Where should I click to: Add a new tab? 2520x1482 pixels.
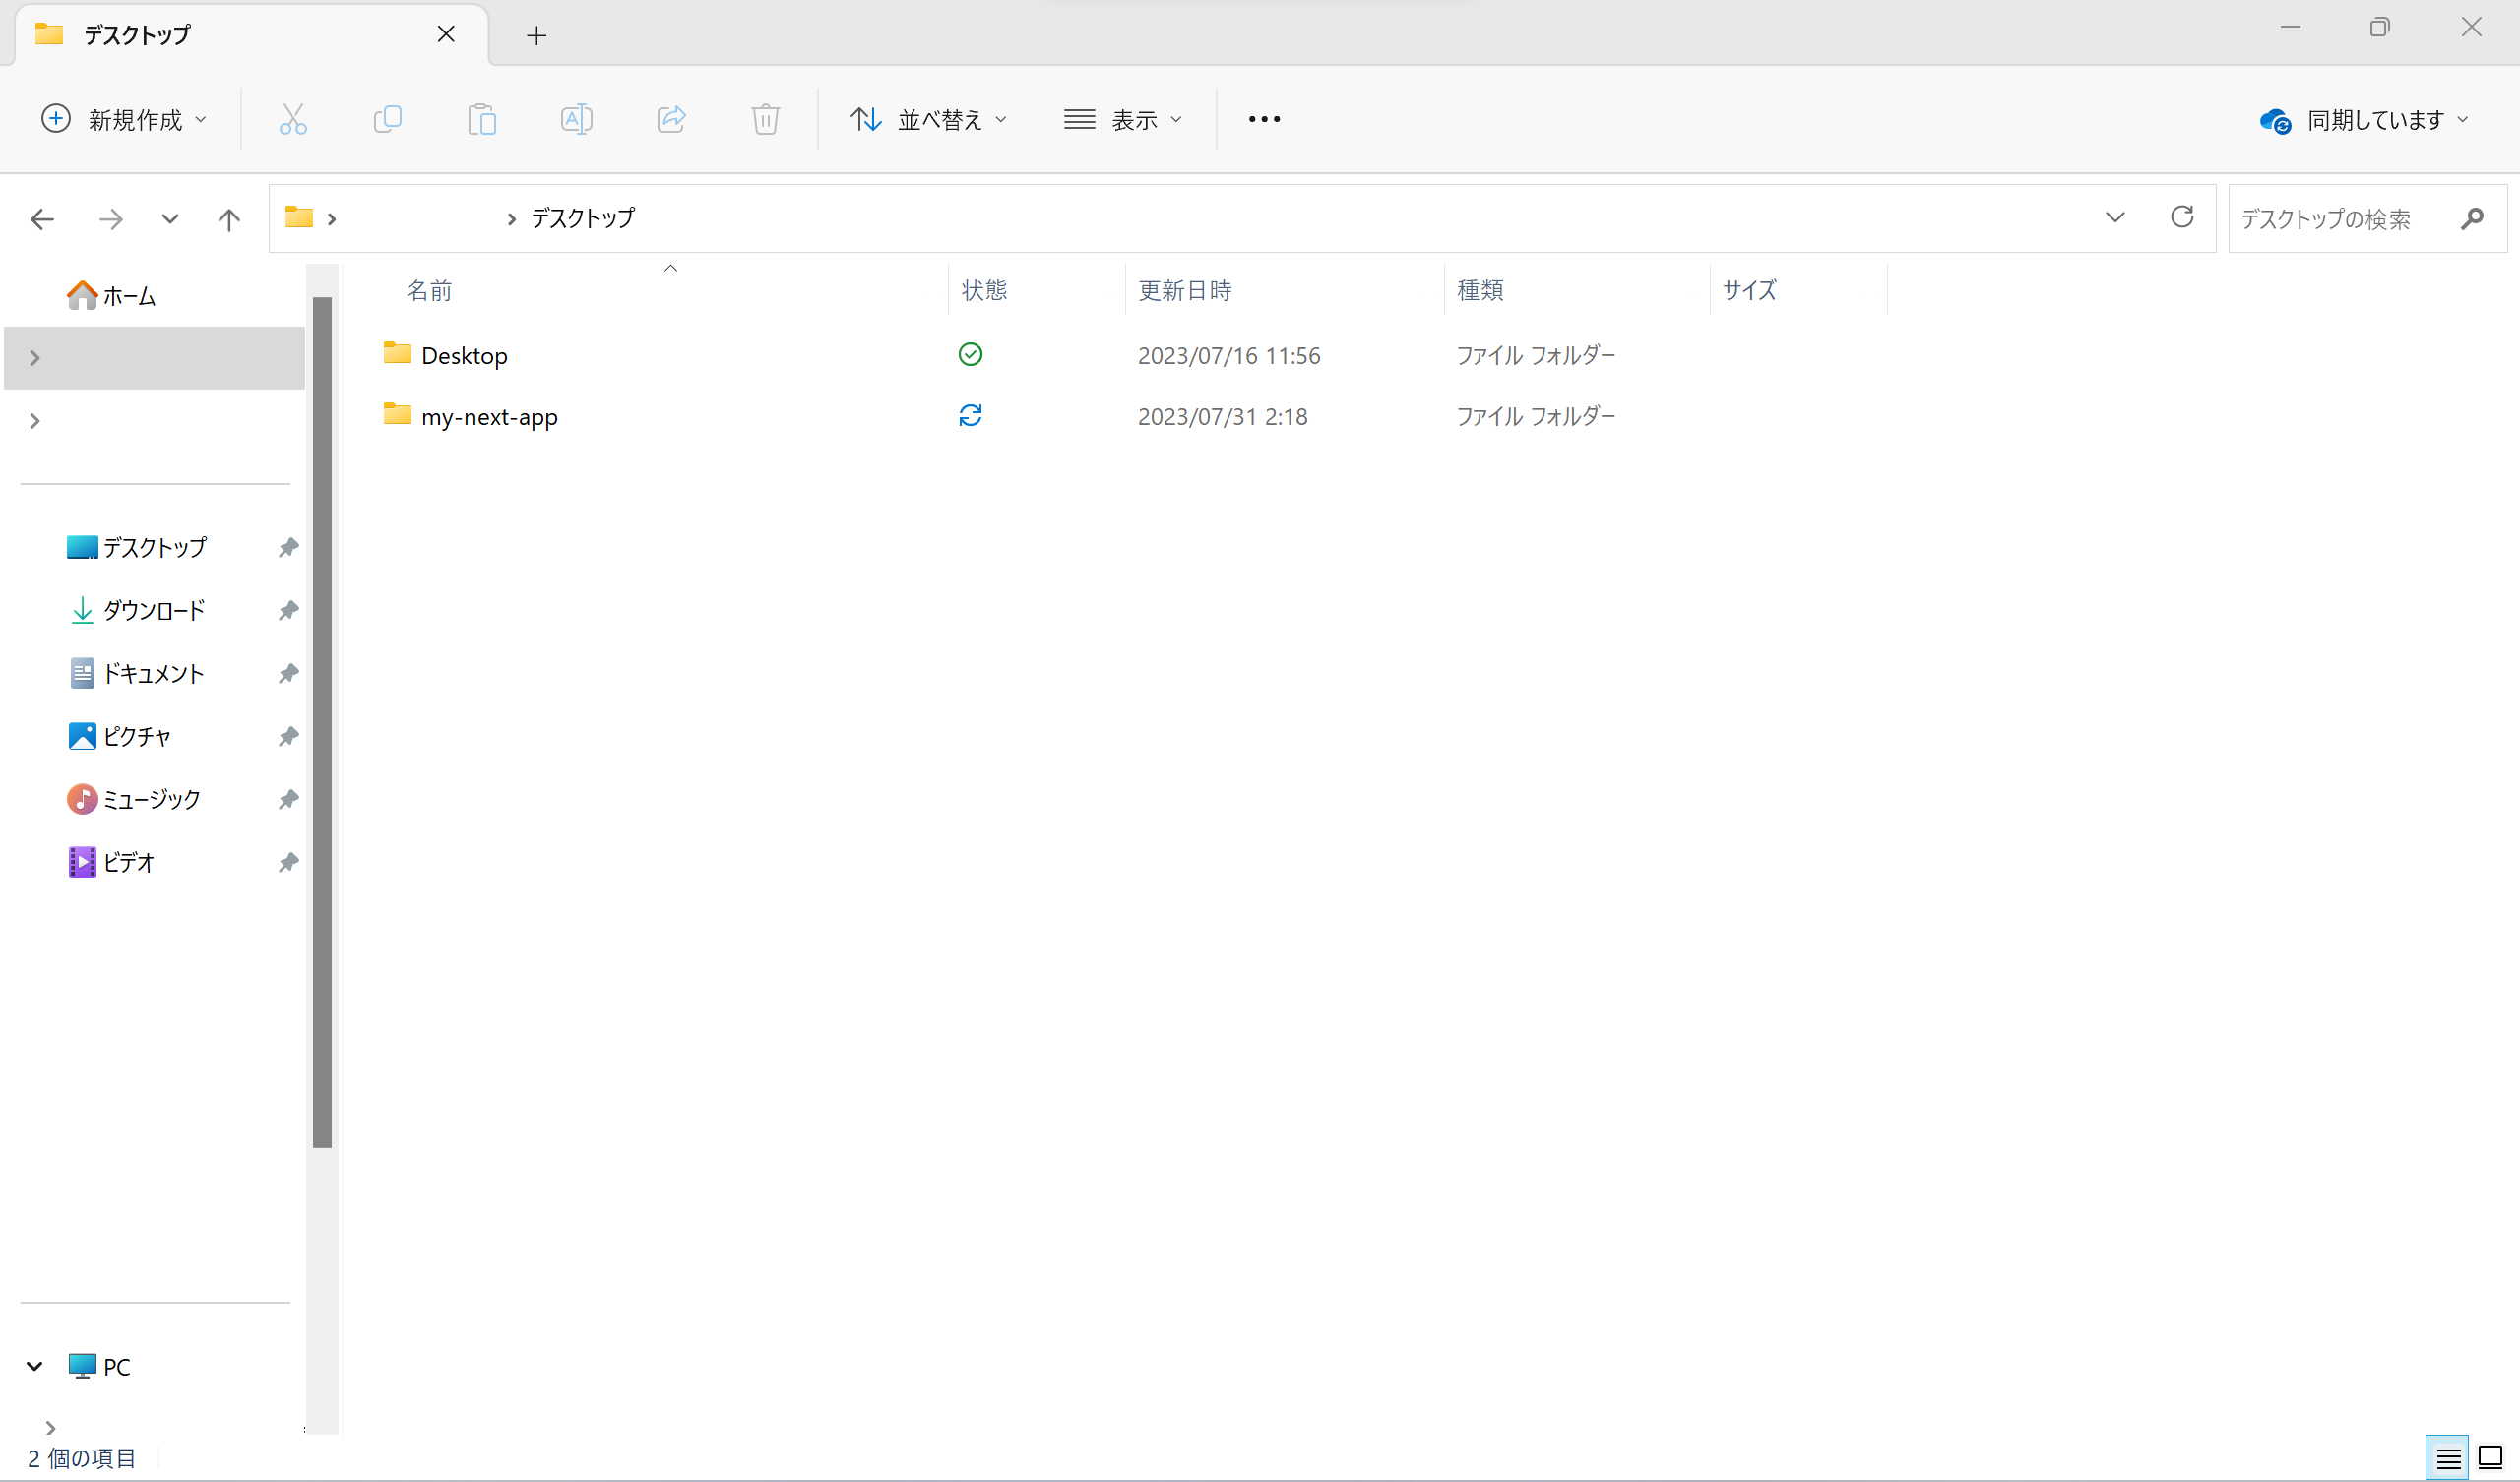click(536, 35)
